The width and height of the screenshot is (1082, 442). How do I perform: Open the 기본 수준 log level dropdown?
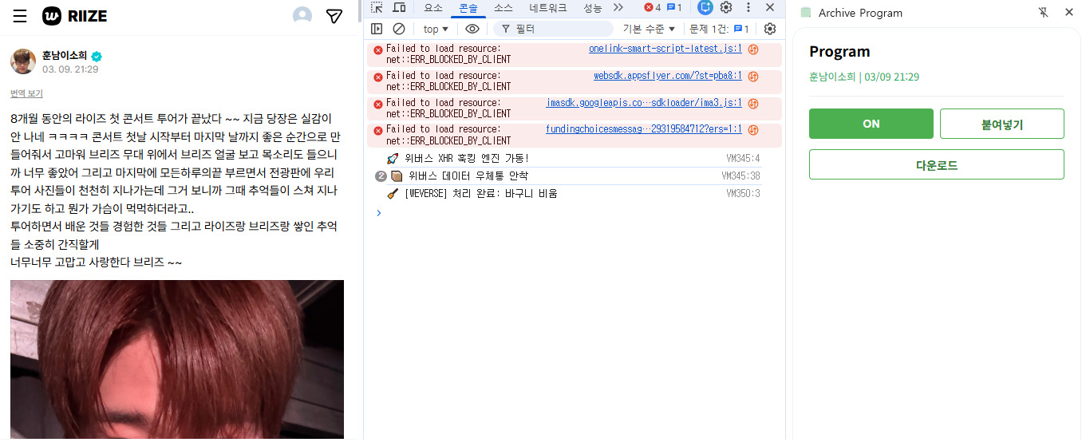tap(649, 29)
